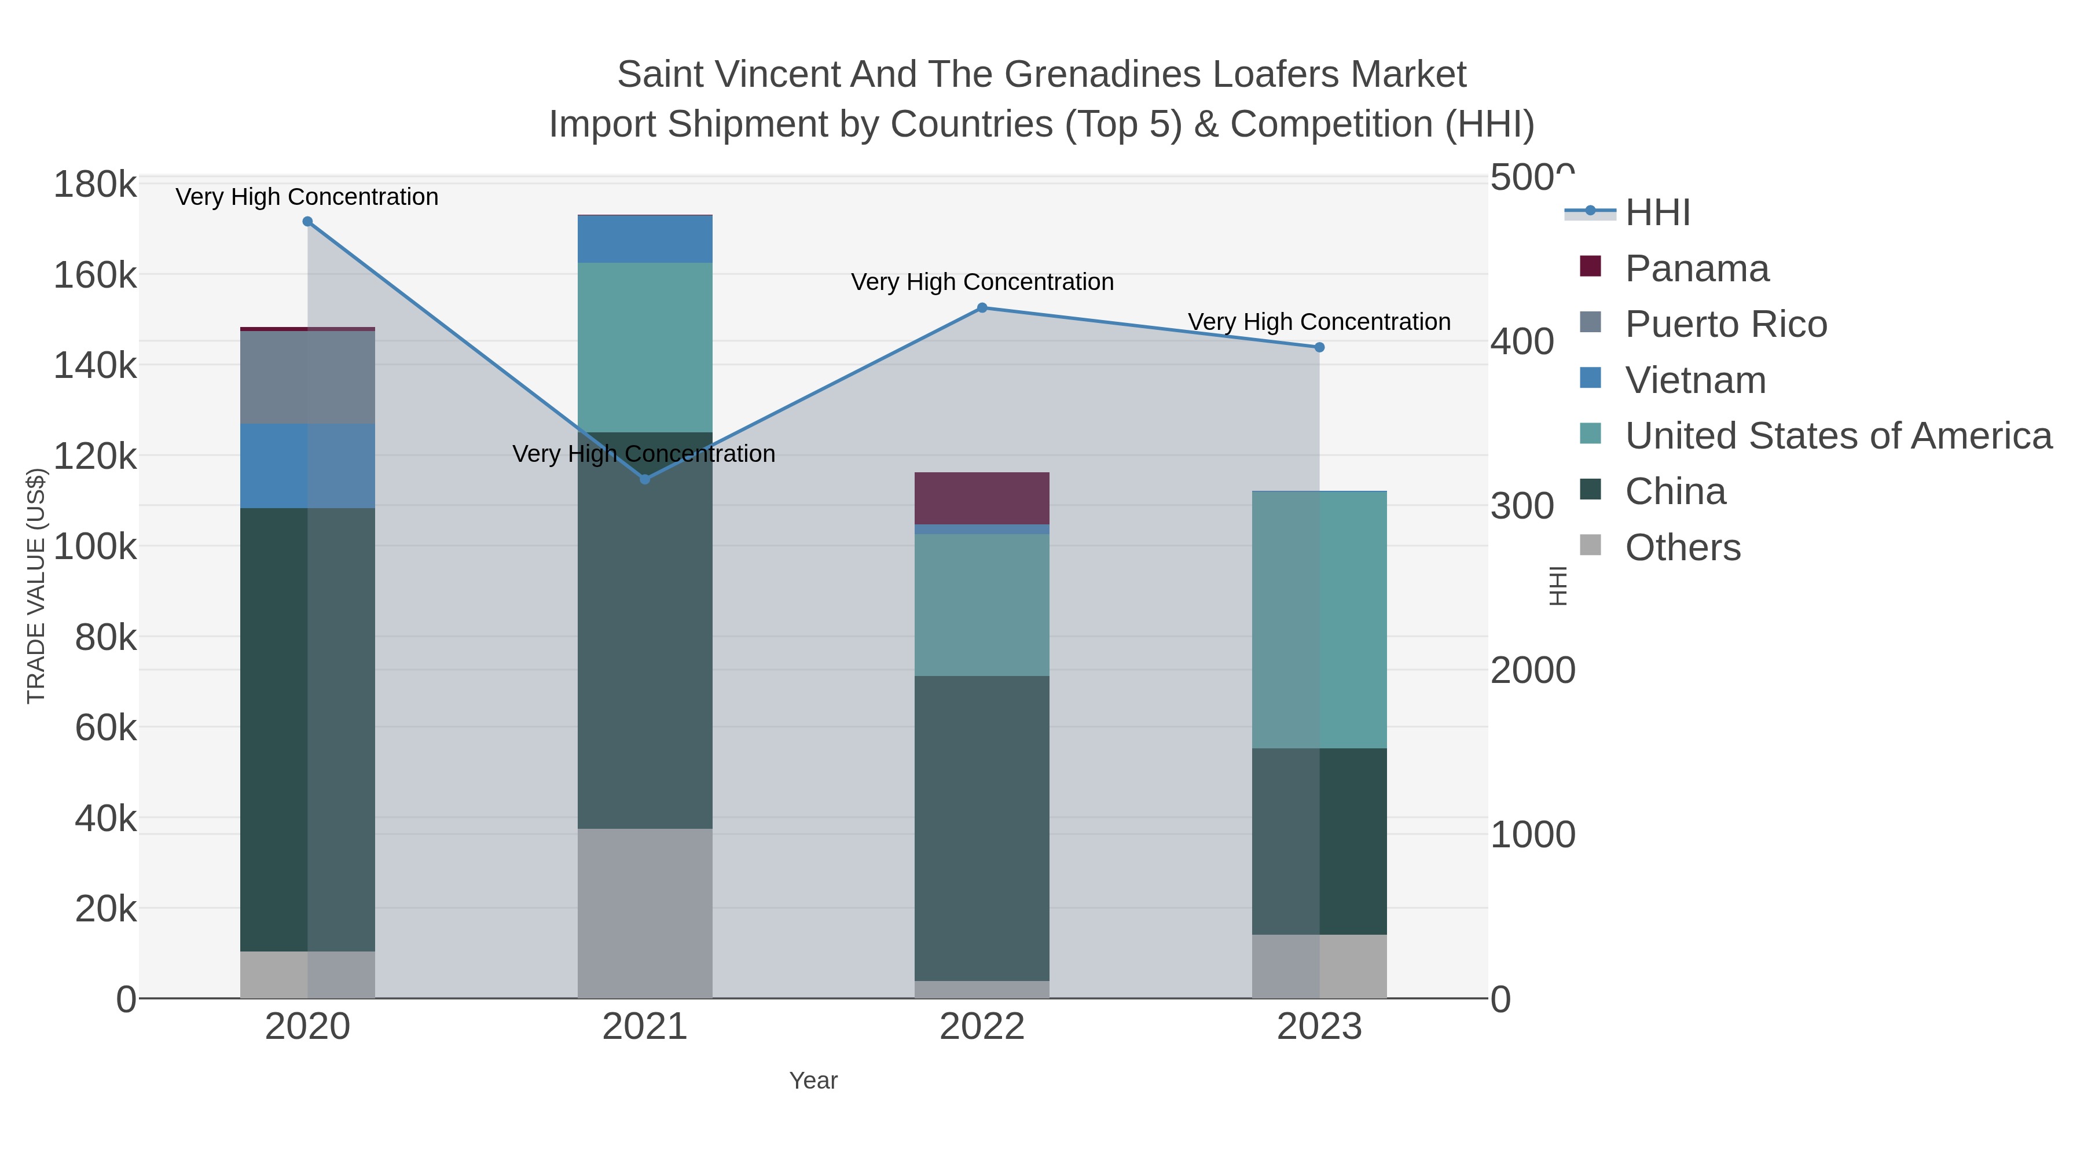2084x1172 pixels.
Task: Click the 2020 Others bar segment
Action: tap(307, 975)
